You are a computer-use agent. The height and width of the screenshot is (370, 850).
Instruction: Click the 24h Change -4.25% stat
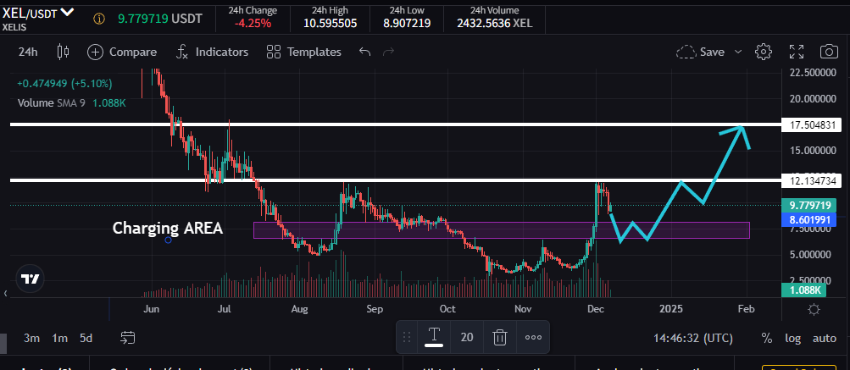click(252, 17)
